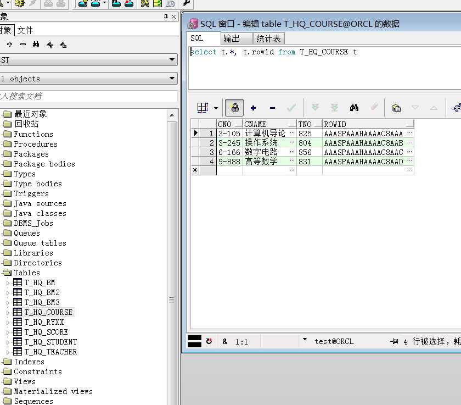Click the TNO column header
Image resolution: width=461 pixels, height=405 pixels.
tap(310, 124)
